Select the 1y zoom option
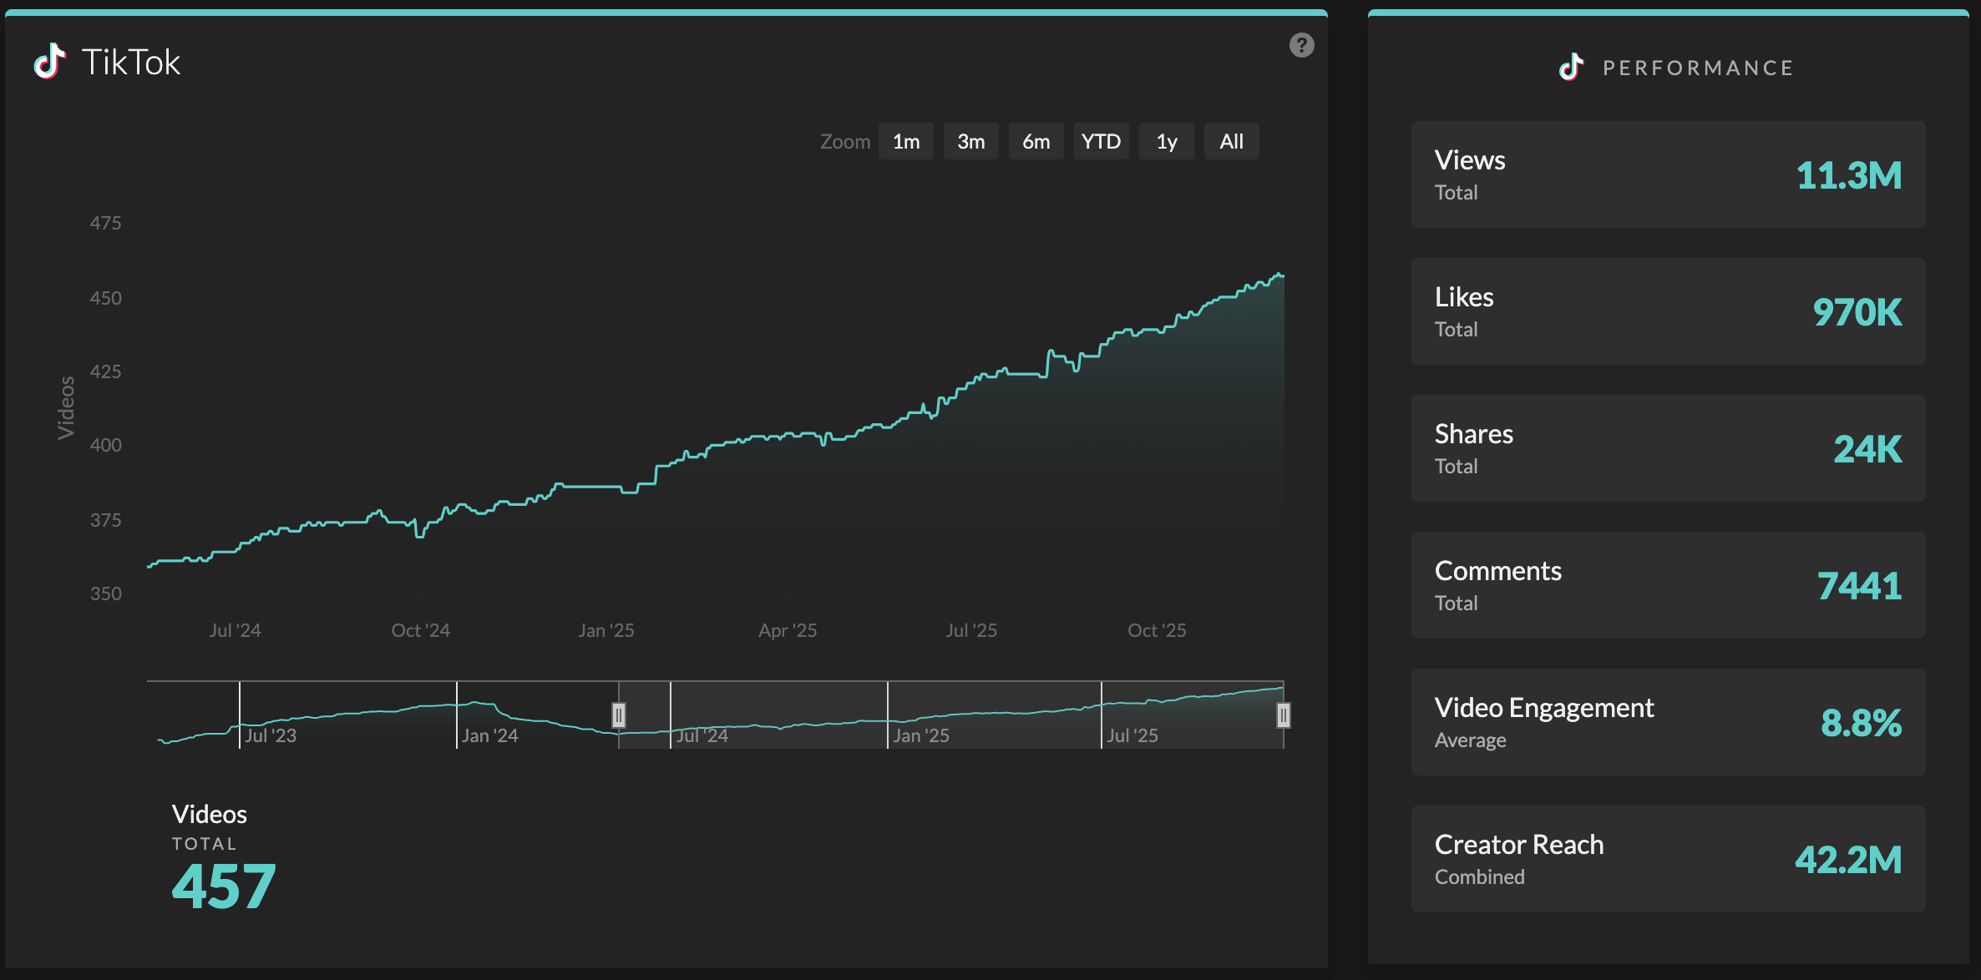 click(1166, 141)
